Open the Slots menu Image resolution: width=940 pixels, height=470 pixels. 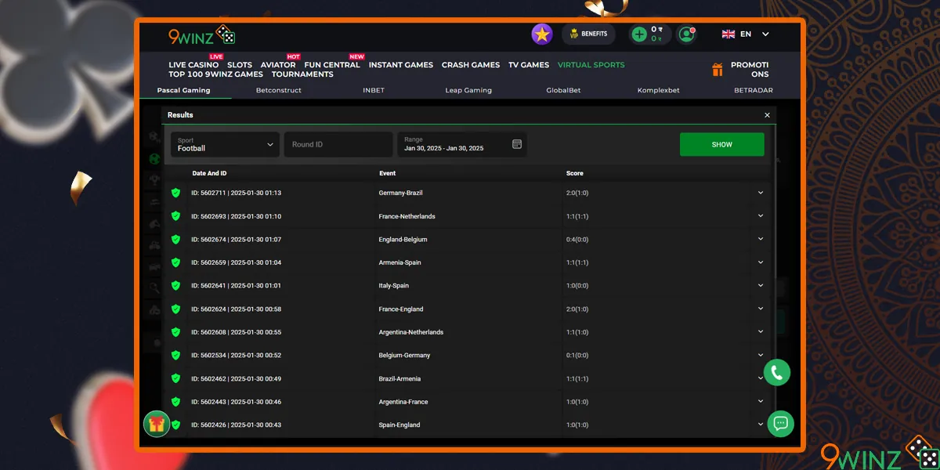(x=240, y=65)
